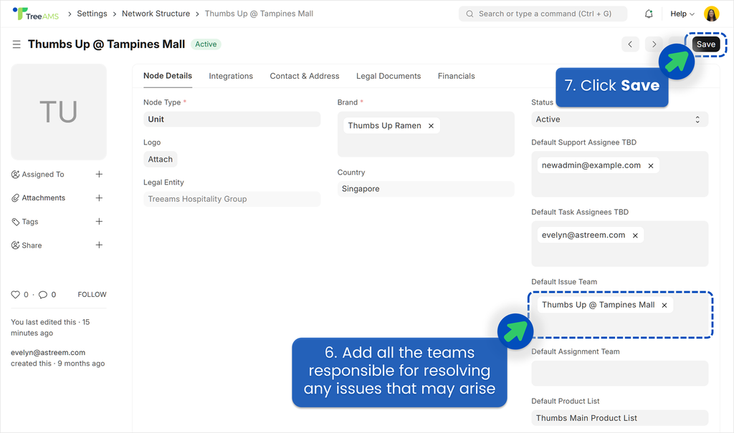Go to next record arrow
734x433 pixels.
coord(654,44)
